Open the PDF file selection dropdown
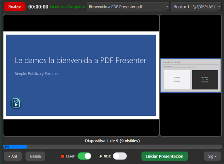The width and height of the screenshot is (224, 164). 128,7
